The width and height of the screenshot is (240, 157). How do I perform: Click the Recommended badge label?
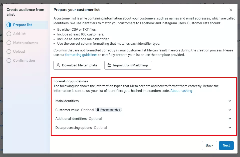(110, 110)
